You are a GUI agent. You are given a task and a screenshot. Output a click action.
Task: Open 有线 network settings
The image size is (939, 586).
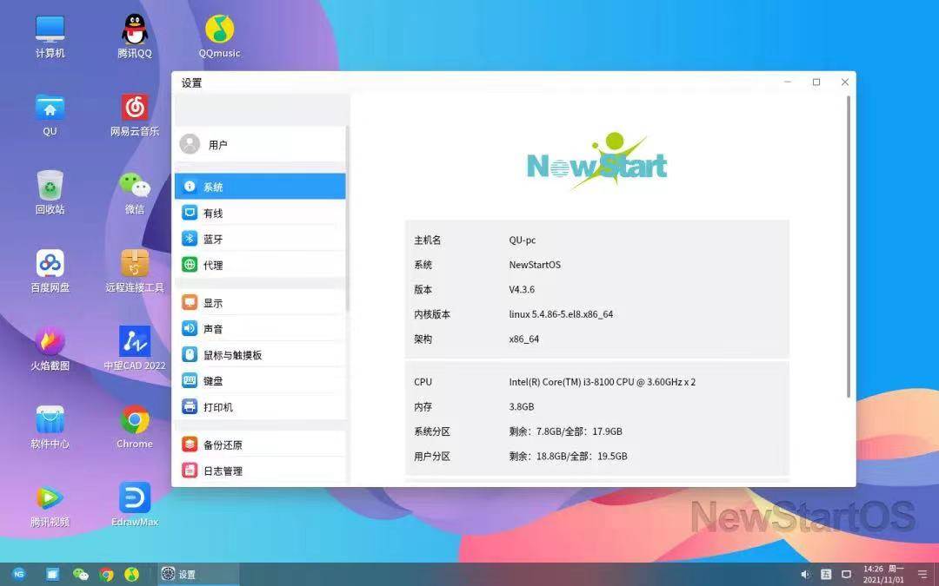pyautogui.click(x=260, y=213)
